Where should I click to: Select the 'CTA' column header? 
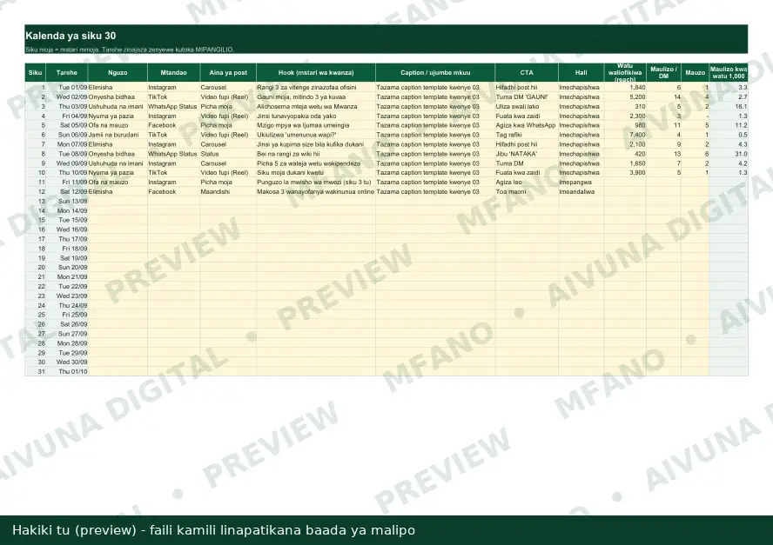click(527, 72)
